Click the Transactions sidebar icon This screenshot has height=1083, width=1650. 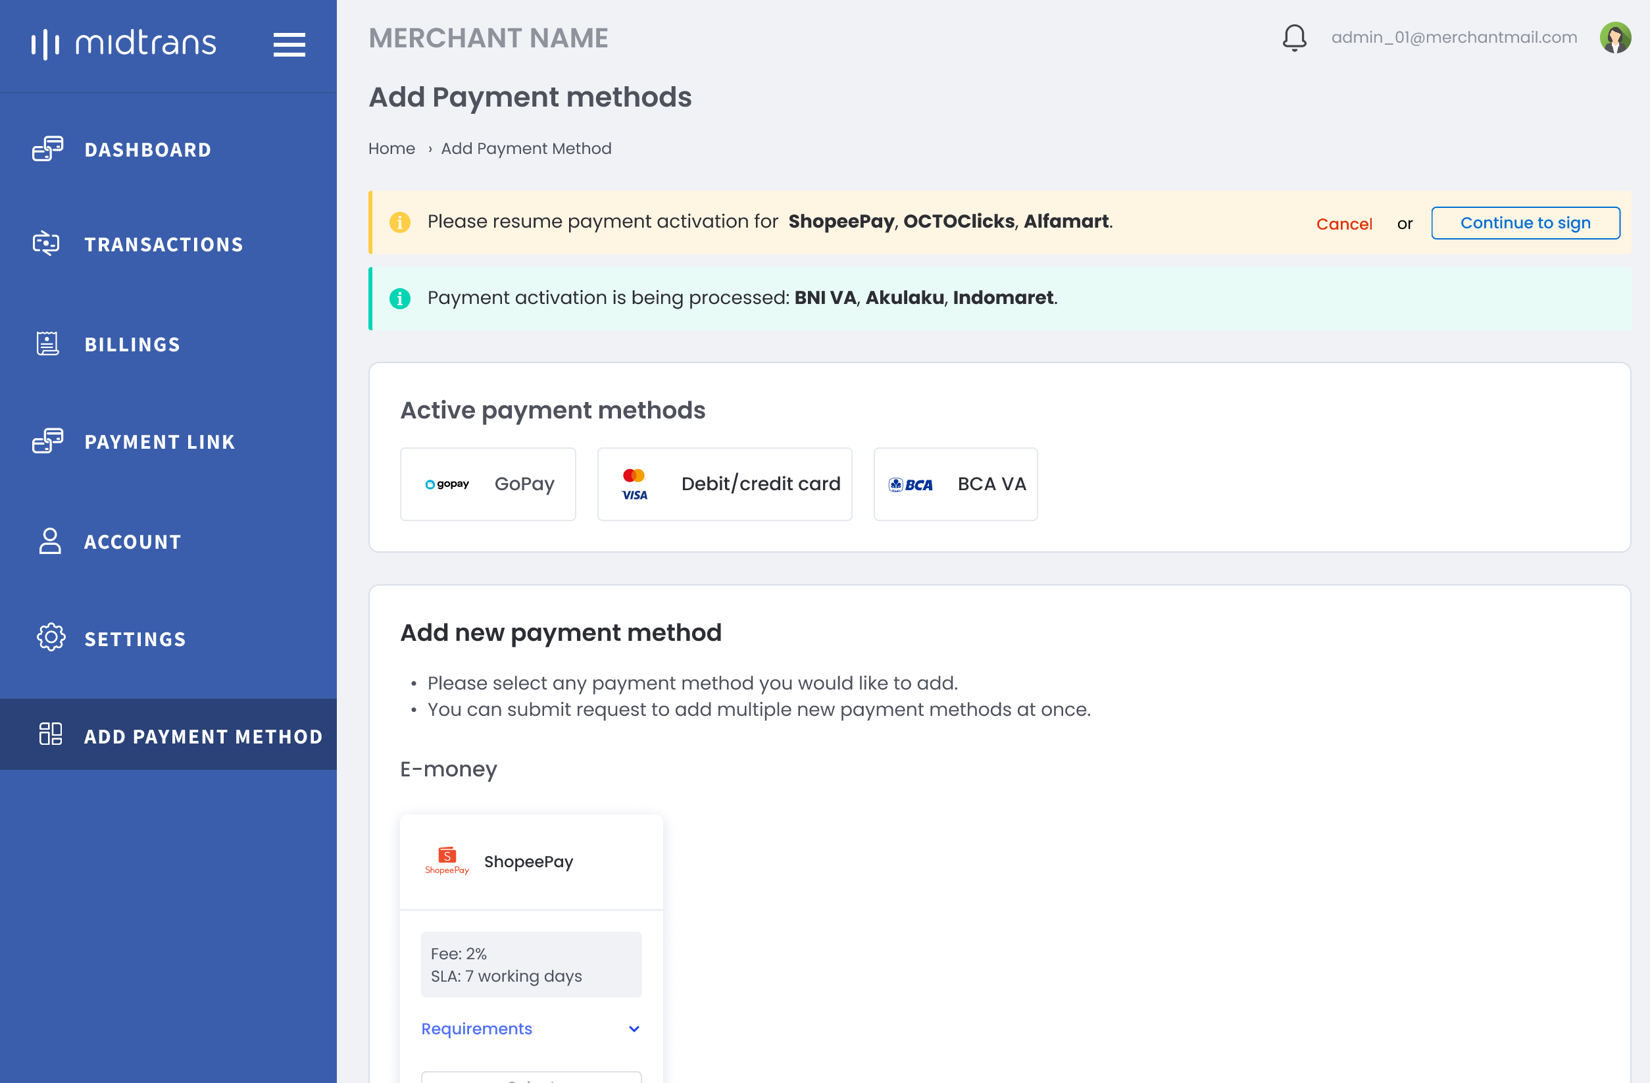click(47, 243)
